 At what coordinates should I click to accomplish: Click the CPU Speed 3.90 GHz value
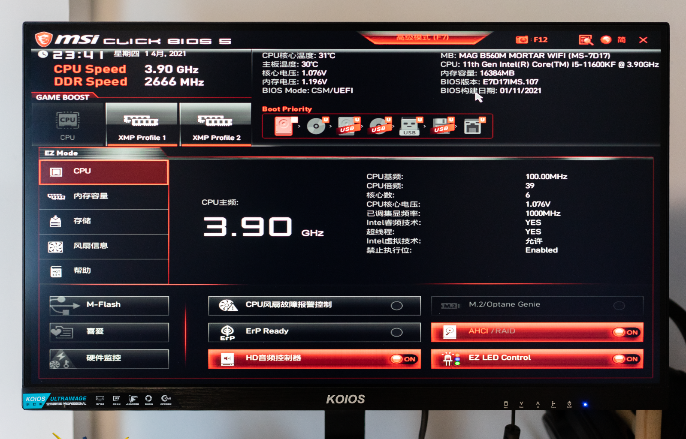[171, 69]
